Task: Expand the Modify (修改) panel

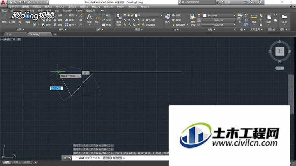Action: point(62,30)
